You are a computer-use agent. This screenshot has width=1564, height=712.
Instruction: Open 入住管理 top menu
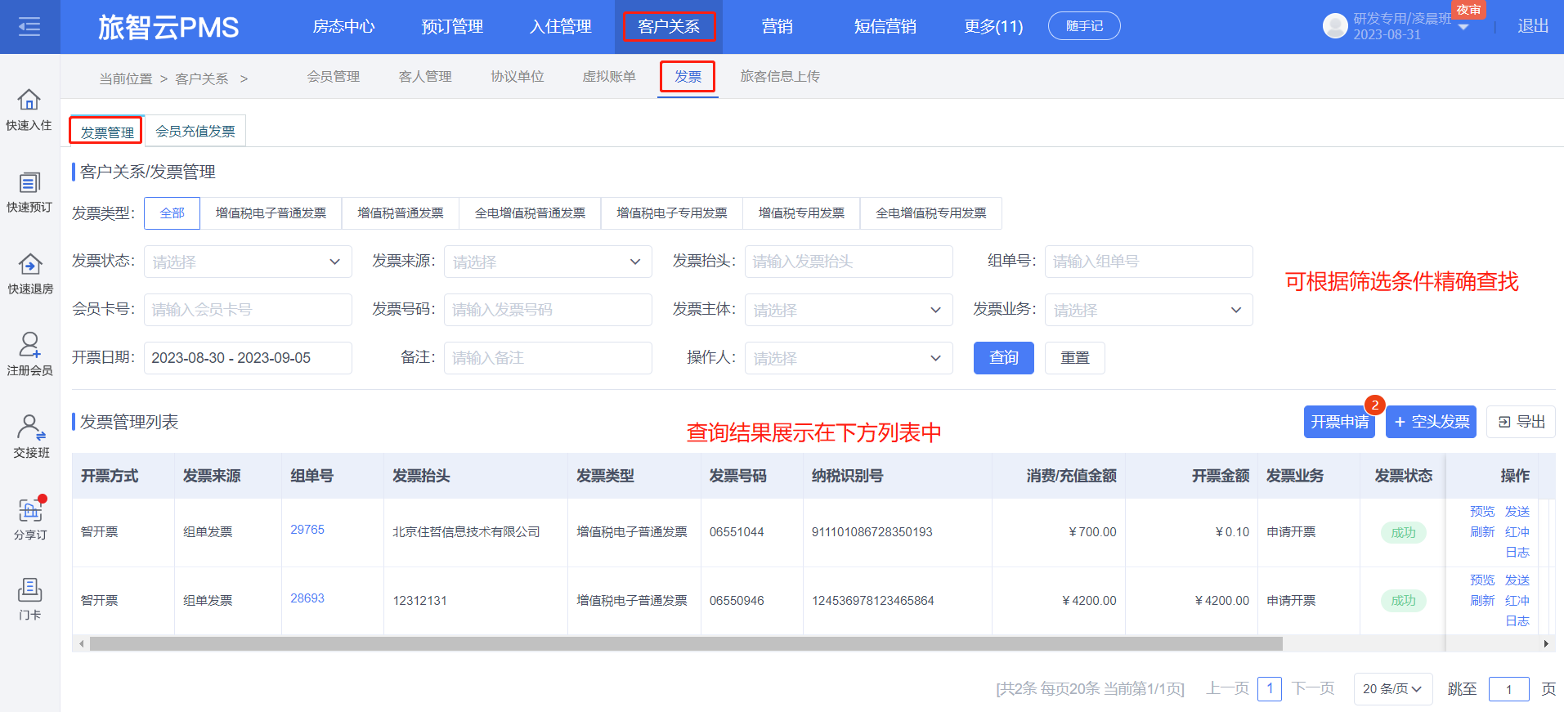561,27
